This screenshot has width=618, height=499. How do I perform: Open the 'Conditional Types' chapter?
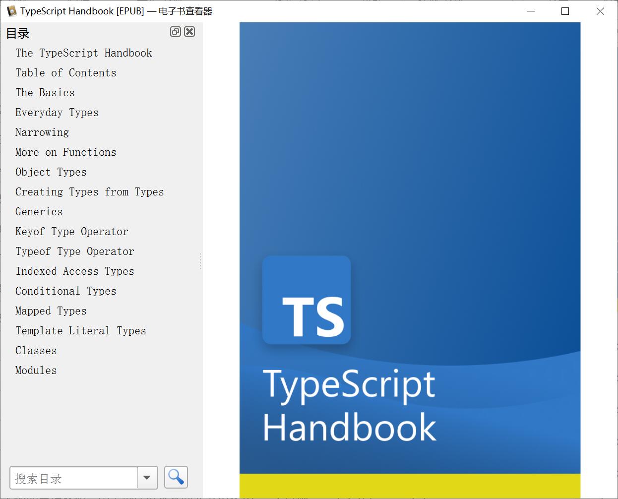(66, 291)
